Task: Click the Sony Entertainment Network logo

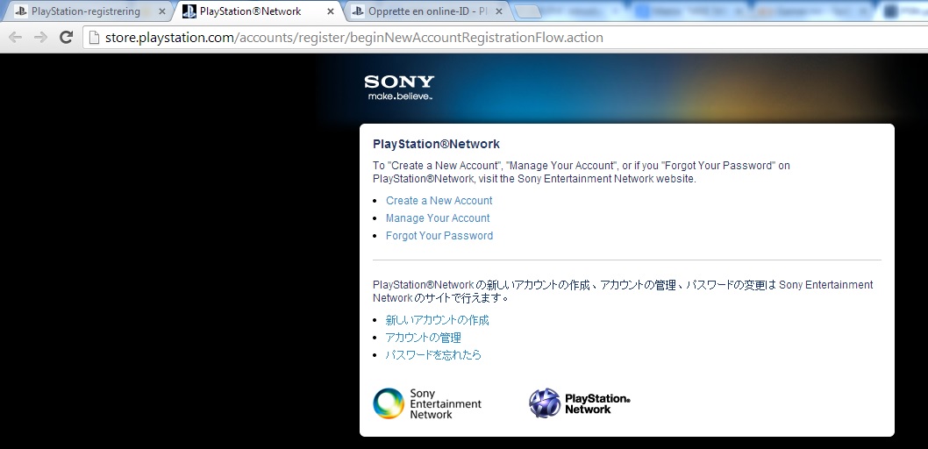Action: (x=427, y=404)
